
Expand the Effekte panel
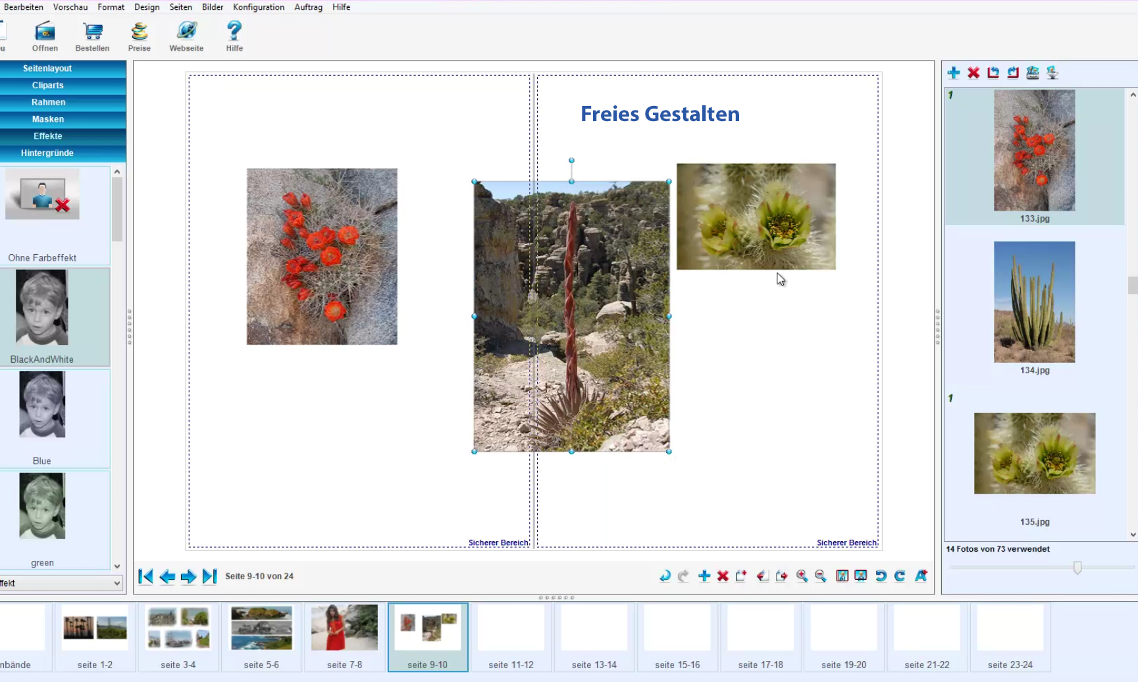point(63,136)
